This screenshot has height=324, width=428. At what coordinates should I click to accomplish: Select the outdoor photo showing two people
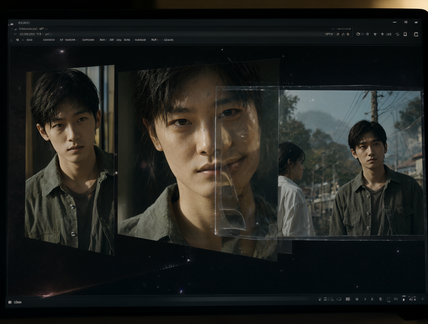[x=351, y=163]
